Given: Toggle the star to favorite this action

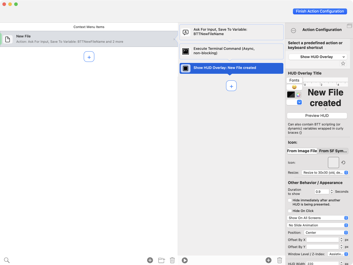Looking at the screenshot, I should (x=343, y=63).
